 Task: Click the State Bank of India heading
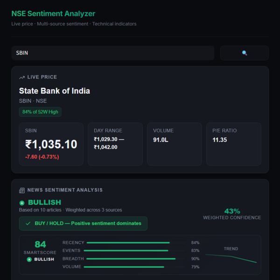55,91
